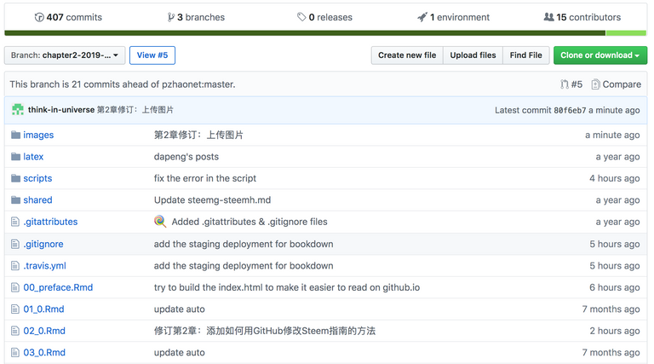The height and width of the screenshot is (364, 654).
Task: Open commit message dapeng's posts
Action: click(x=186, y=157)
